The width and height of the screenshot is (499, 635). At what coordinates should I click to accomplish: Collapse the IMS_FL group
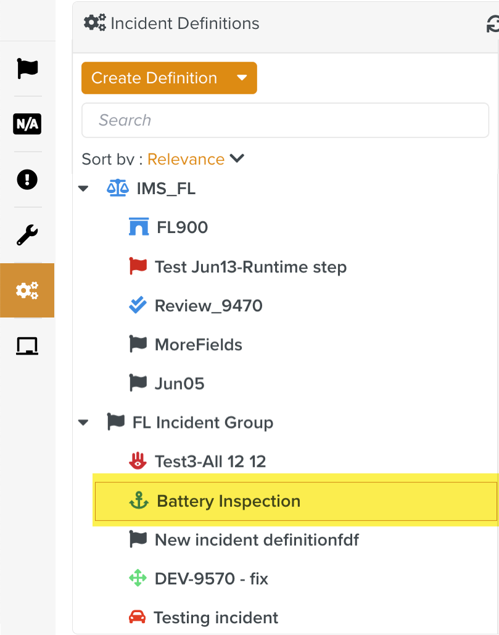point(83,188)
